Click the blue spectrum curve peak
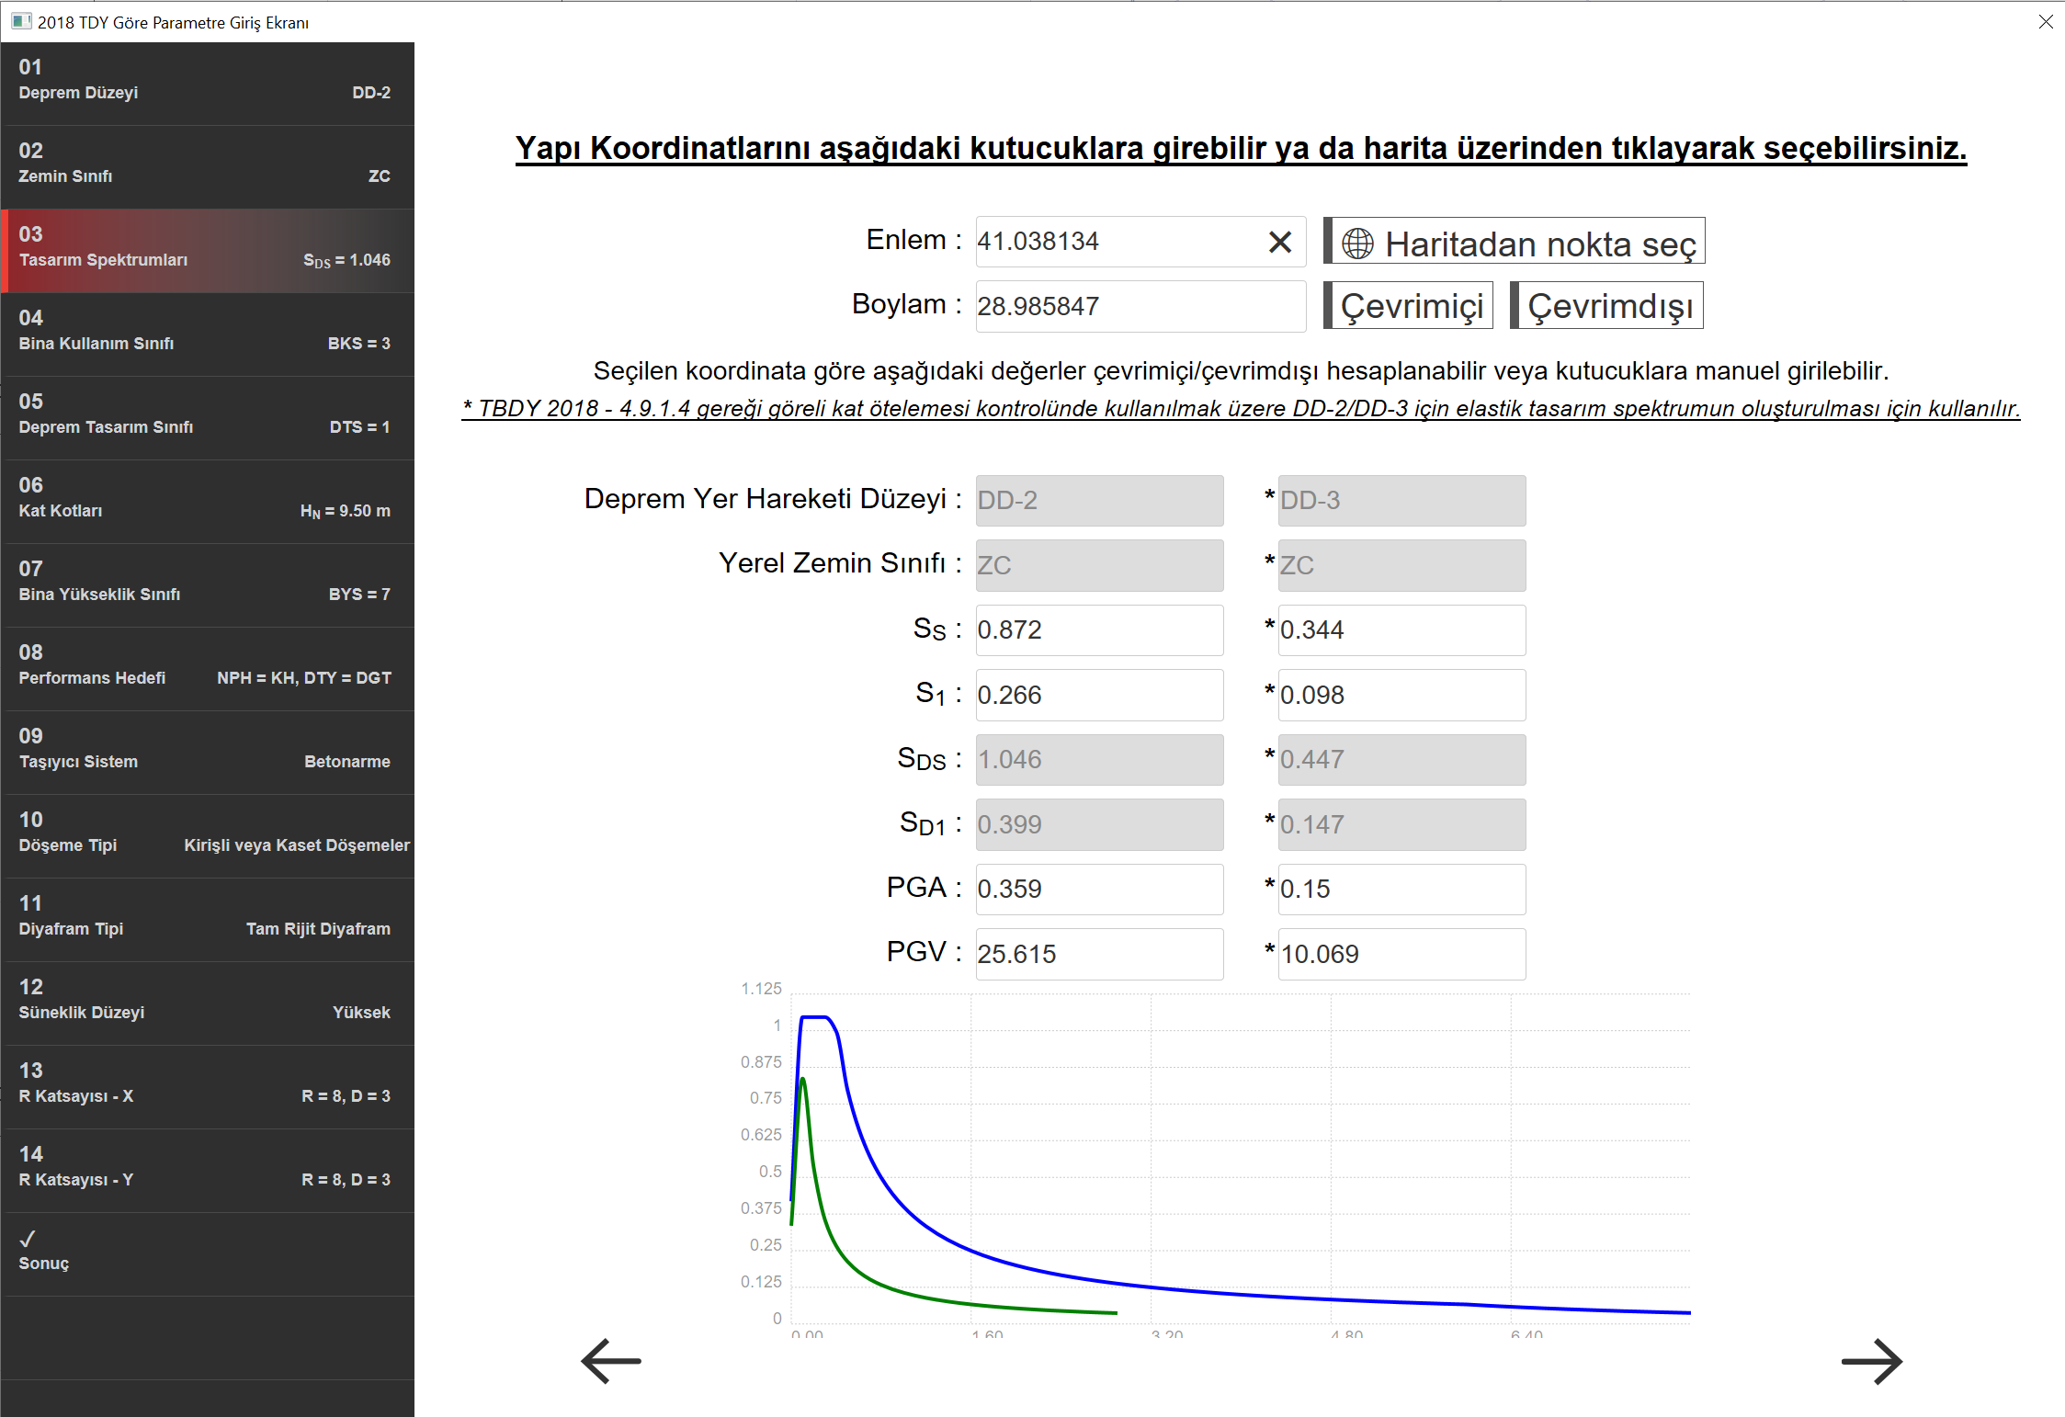 (x=815, y=1017)
